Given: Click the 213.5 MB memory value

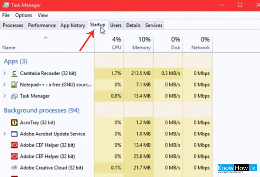Looking at the screenshot, I should click(141, 73).
